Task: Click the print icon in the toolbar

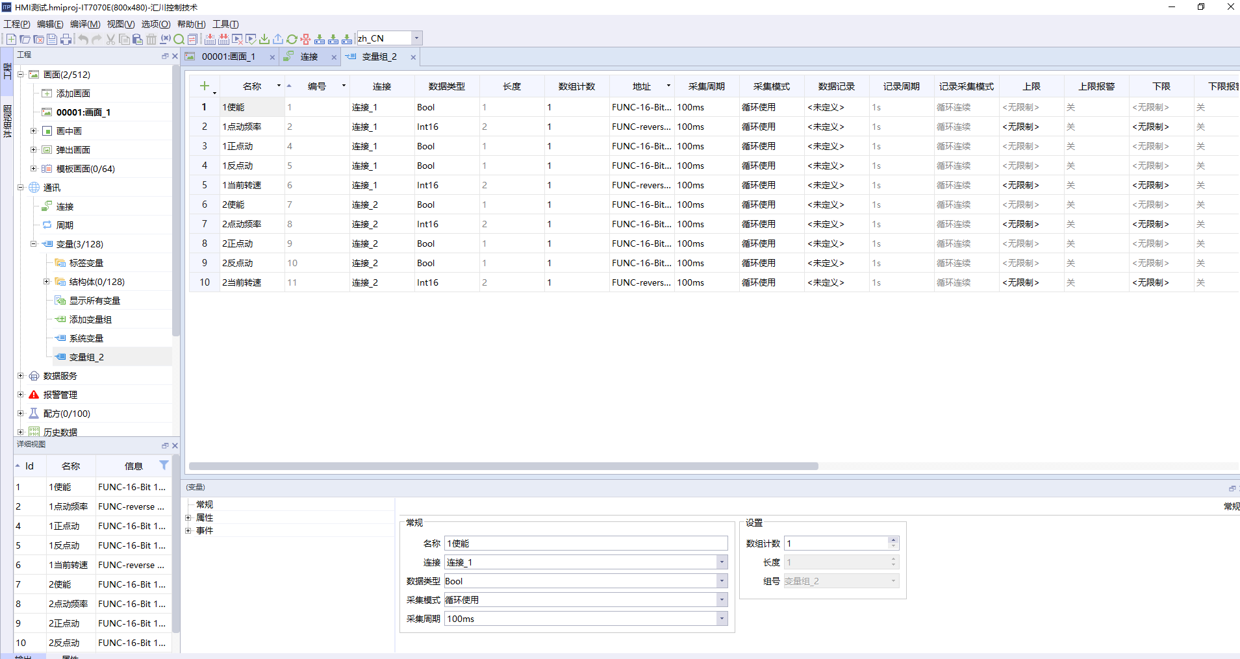Action: pos(66,39)
